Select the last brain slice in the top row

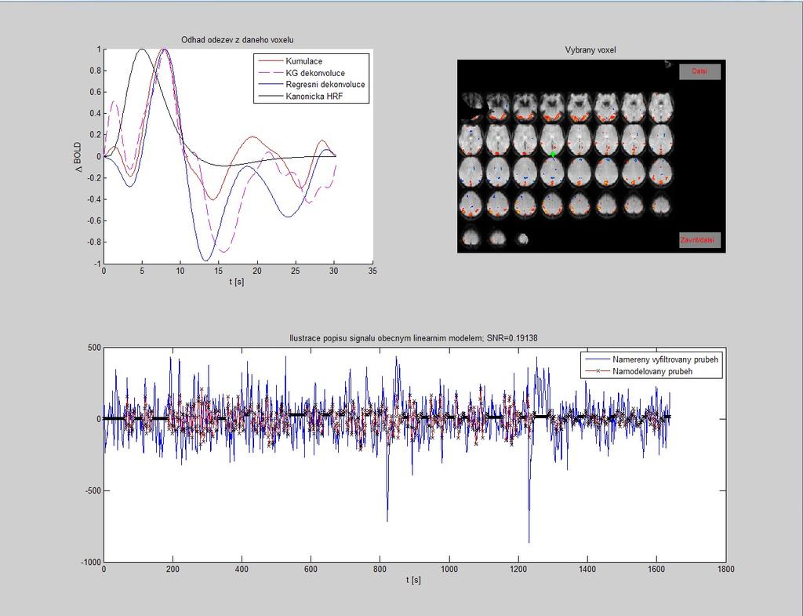(660, 108)
